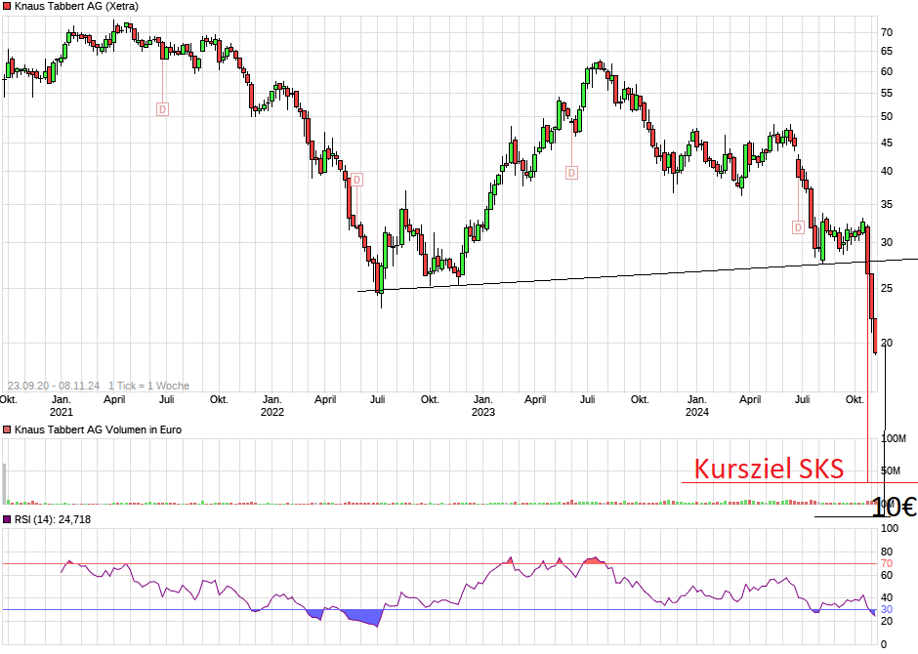Click the 'Jan. 2024' time axis label

(696, 406)
